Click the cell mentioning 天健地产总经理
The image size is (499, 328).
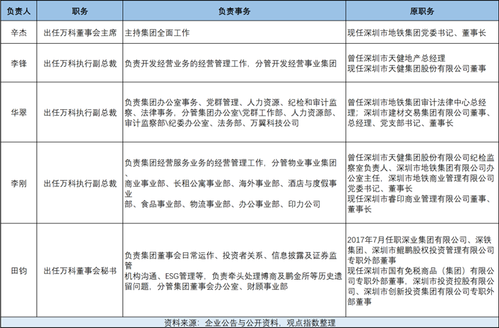422,63
